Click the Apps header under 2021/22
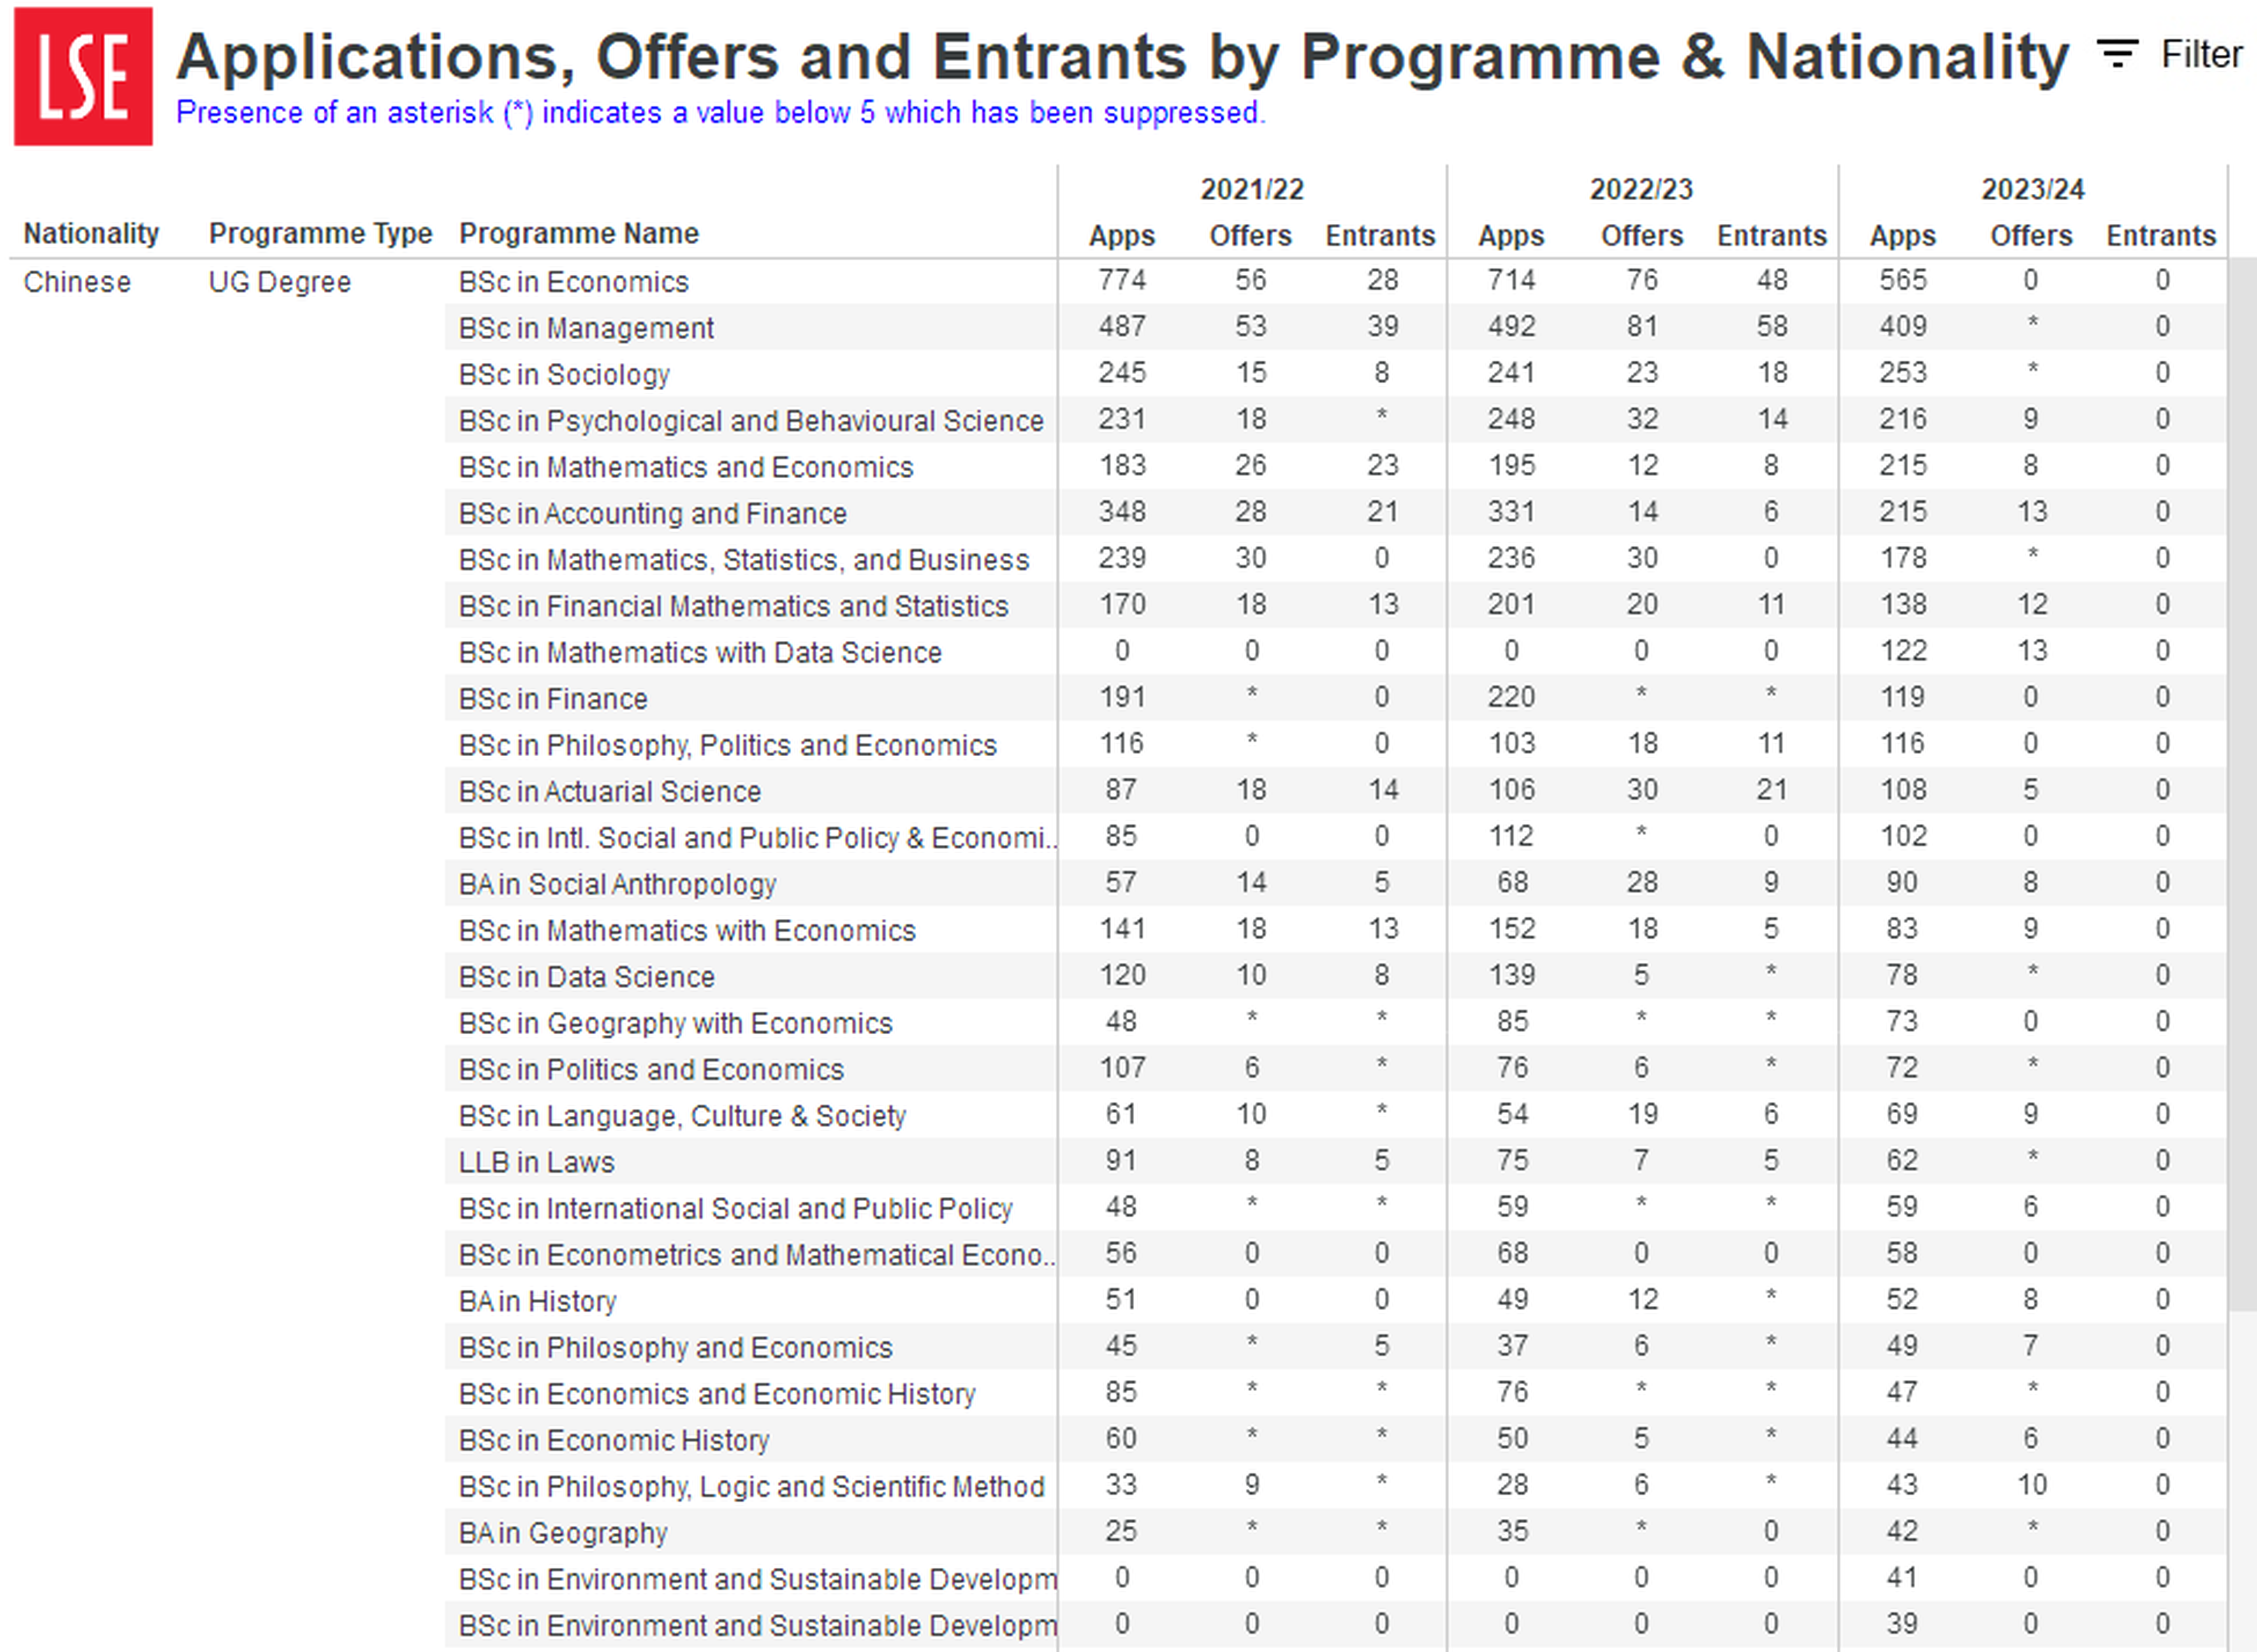 click(x=1122, y=236)
